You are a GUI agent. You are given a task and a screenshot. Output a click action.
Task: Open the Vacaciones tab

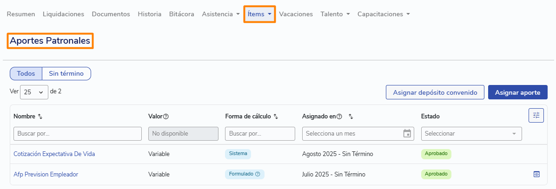tap(296, 14)
